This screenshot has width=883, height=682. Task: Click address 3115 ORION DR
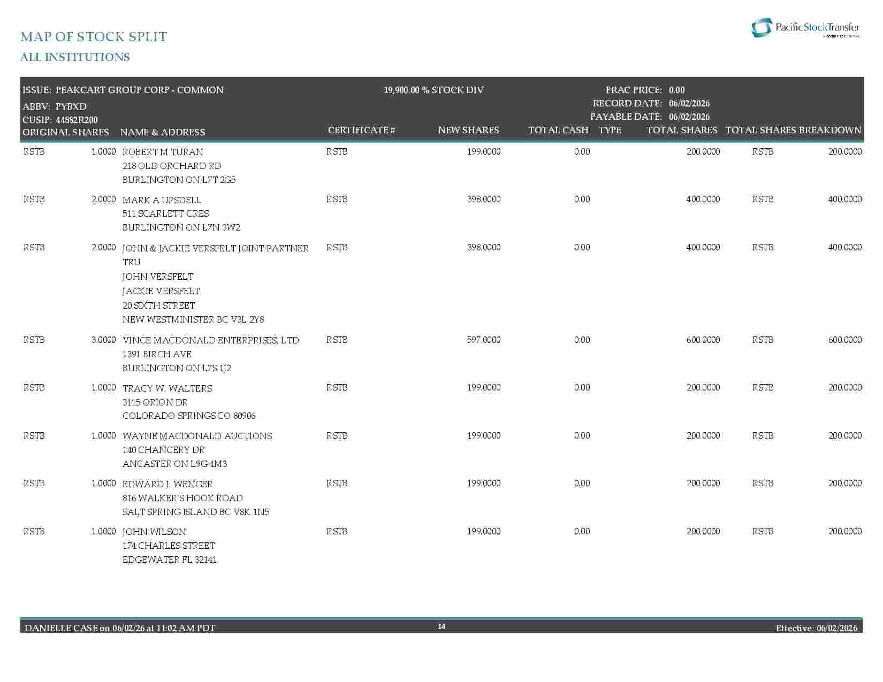(x=155, y=402)
